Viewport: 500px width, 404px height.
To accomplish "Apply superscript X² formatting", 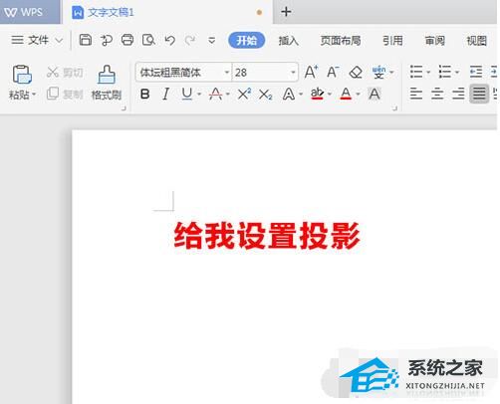I will tap(244, 95).
